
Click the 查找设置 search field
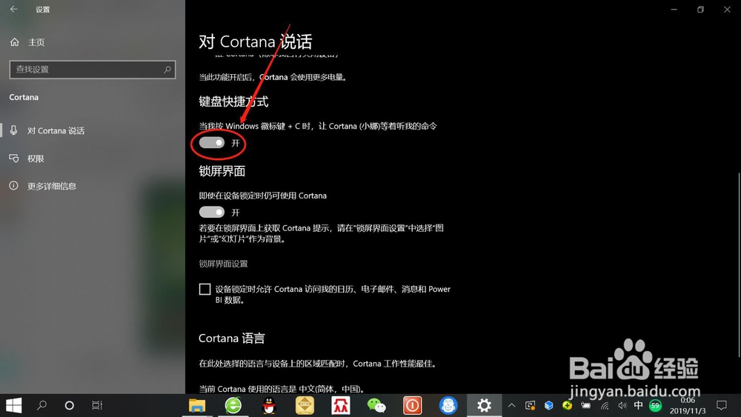click(x=93, y=70)
